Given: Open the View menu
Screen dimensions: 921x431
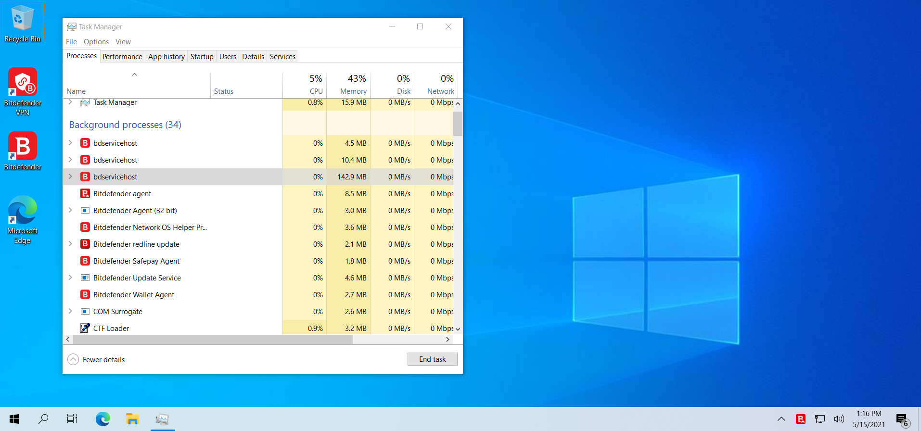Looking at the screenshot, I should [x=123, y=42].
